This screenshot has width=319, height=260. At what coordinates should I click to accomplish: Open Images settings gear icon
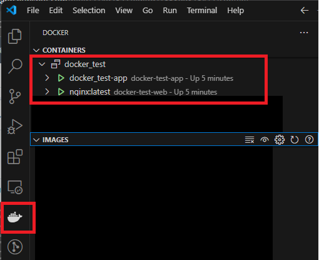point(280,140)
